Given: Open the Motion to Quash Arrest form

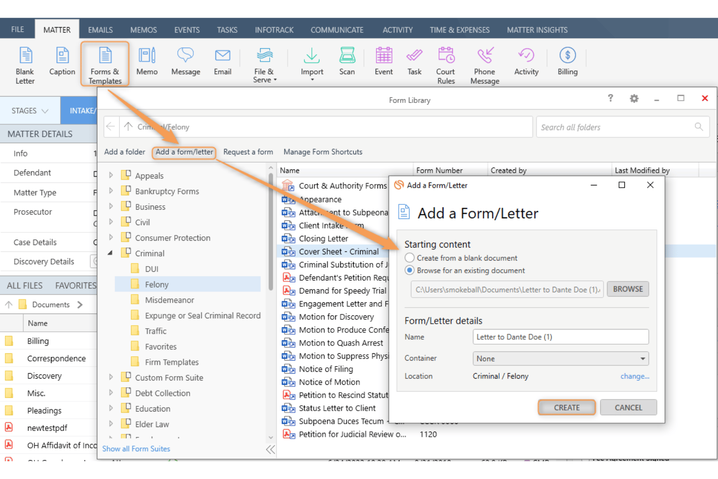Looking at the screenshot, I should click(341, 343).
